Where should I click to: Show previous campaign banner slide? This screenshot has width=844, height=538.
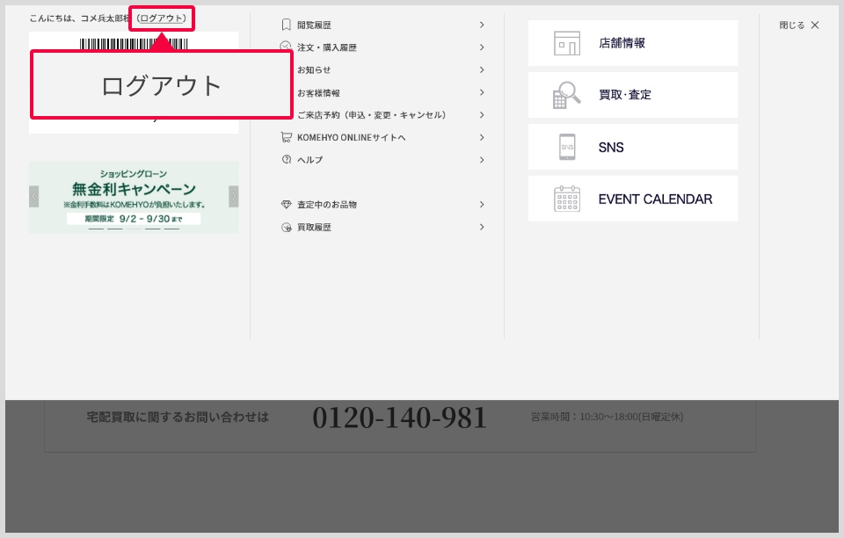click(x=34, y=196)
